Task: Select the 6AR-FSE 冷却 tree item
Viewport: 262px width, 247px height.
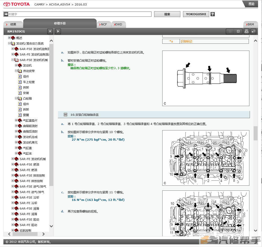Action: tap(29, 197)
